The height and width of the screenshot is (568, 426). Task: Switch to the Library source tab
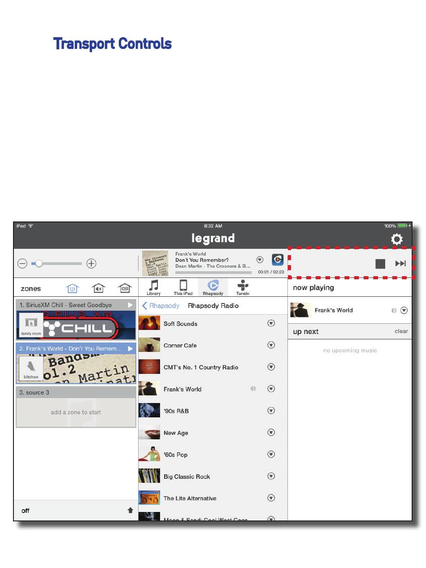click(154, 287)
